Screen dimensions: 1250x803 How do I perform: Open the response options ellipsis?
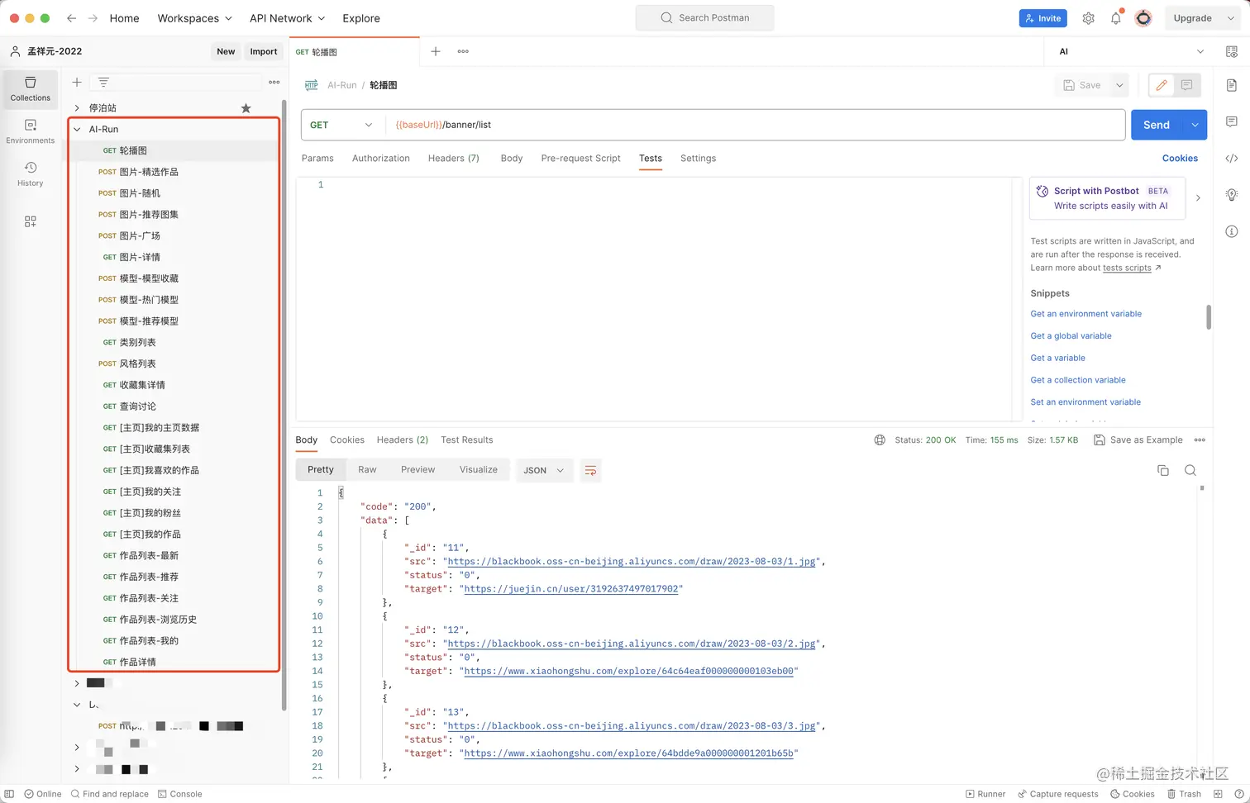tap(1200, 440)
